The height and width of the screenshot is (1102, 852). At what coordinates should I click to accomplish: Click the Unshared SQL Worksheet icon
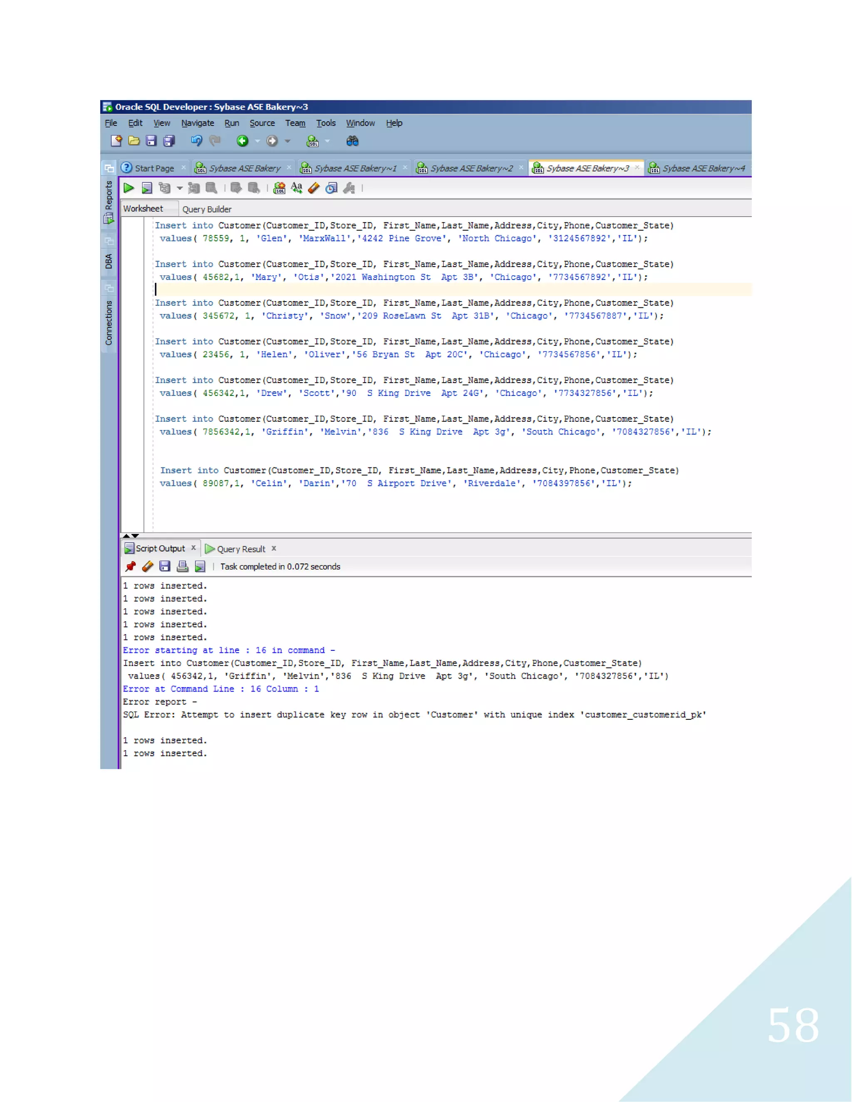tap(279, 188)
